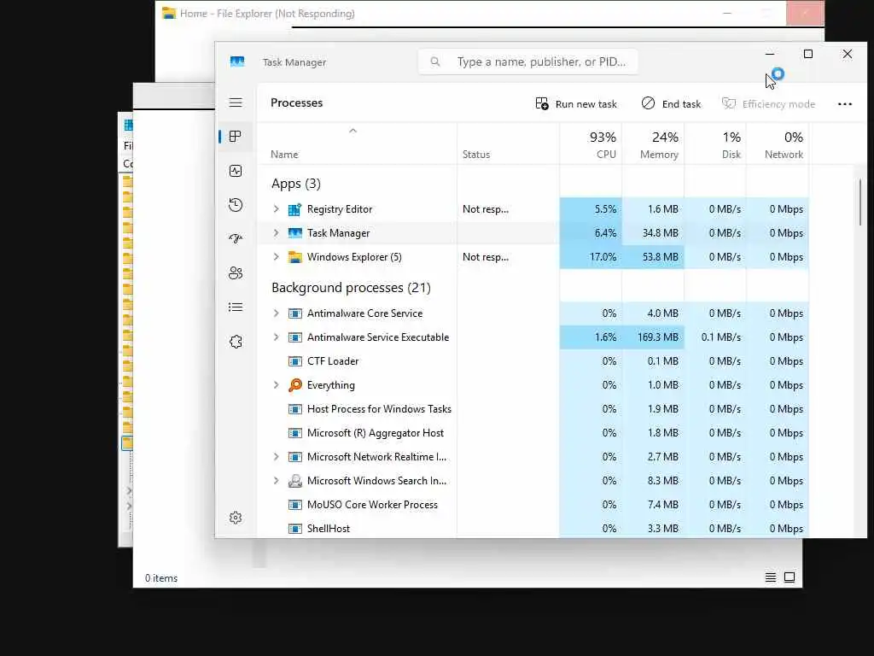
Task: Click 8.3 MB Search Indexer memory value
Action: point(662,481)
